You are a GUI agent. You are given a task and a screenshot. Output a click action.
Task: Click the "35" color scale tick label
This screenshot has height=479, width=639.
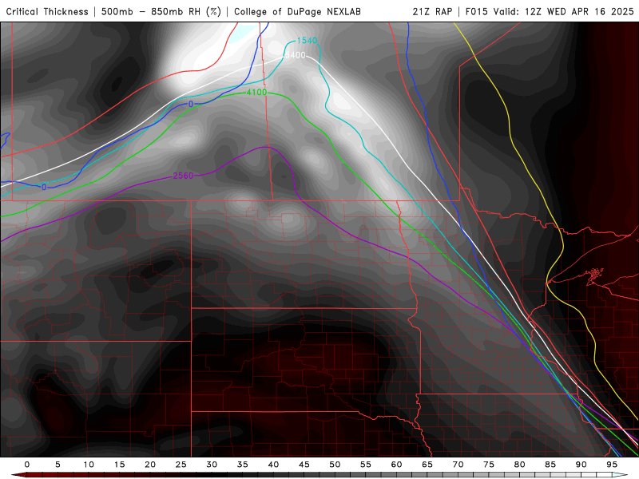pos(243,465)
